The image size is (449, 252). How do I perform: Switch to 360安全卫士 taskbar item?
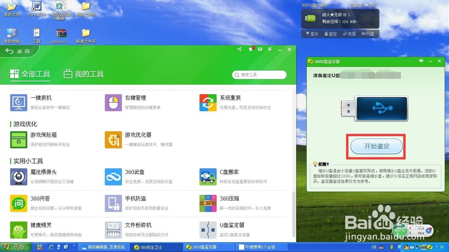[156, 247]
